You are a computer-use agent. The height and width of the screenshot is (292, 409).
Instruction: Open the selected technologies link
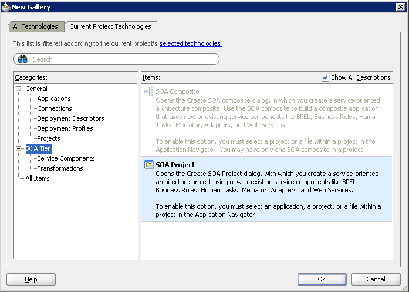tap(190, 43)
